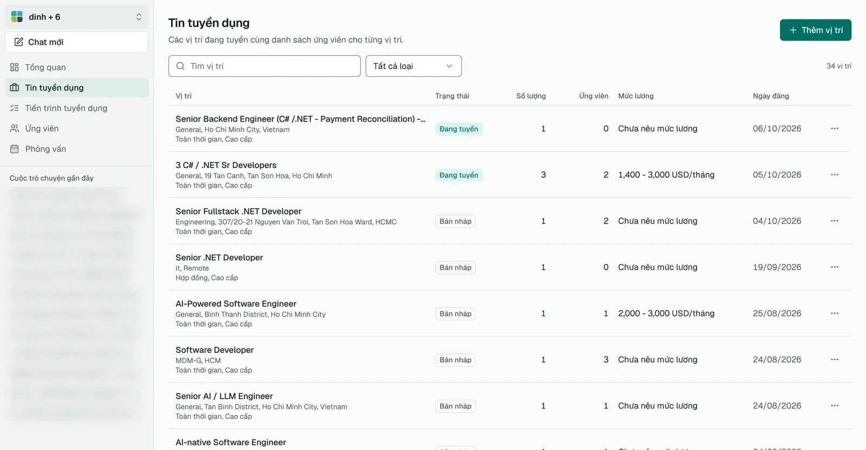Click Bản nháp badge for Senior Fullstack .NET Developer
Viewport: 866px width, 450px height.
455,221
